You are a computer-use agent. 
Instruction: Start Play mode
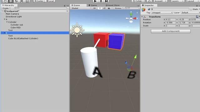click(x=95, y=1)
